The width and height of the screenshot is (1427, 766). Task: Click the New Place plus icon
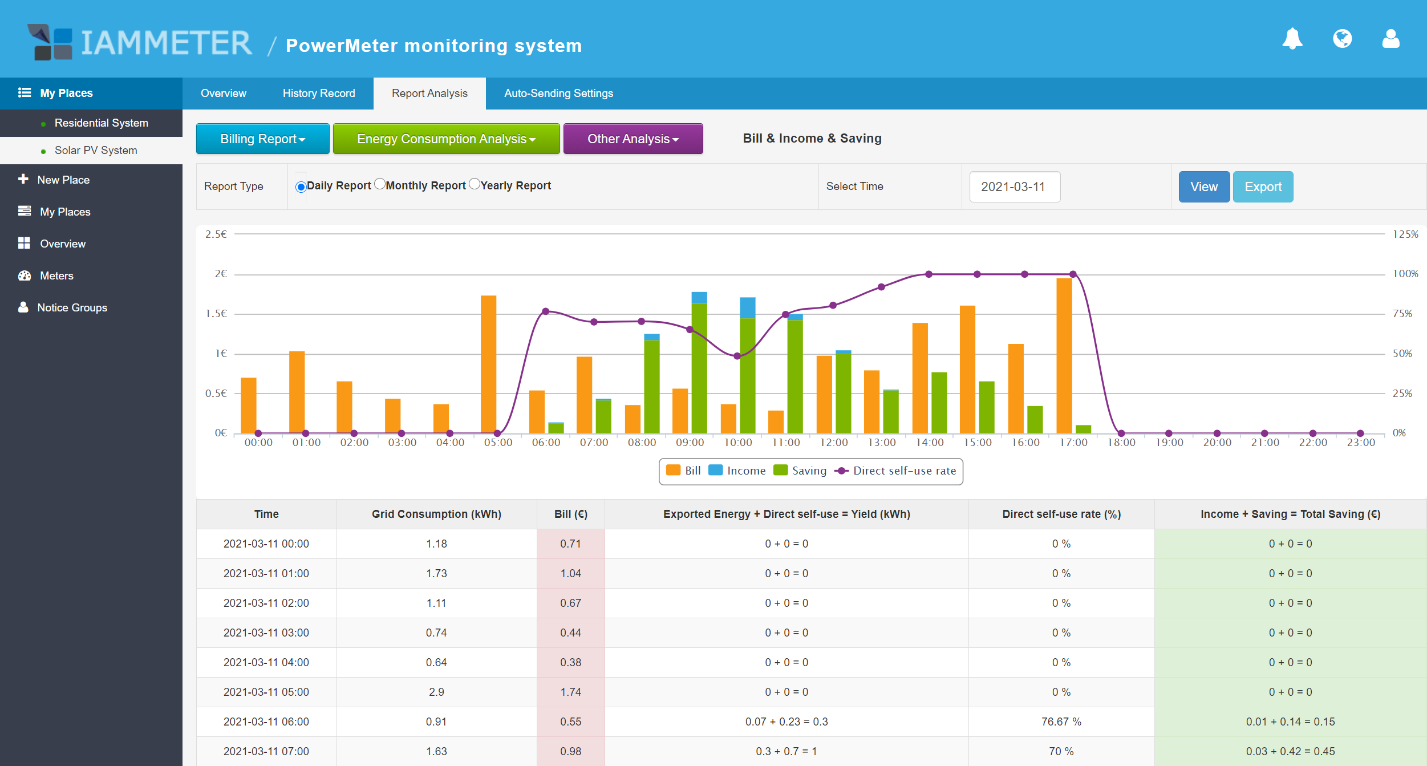tap(23, 179)
